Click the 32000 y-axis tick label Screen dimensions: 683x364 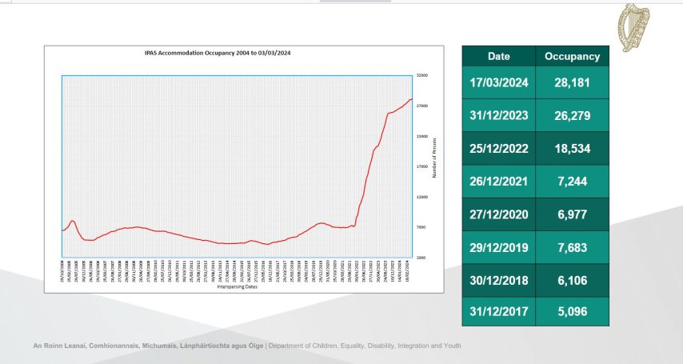pyautogui.click(x=421, y=76)
